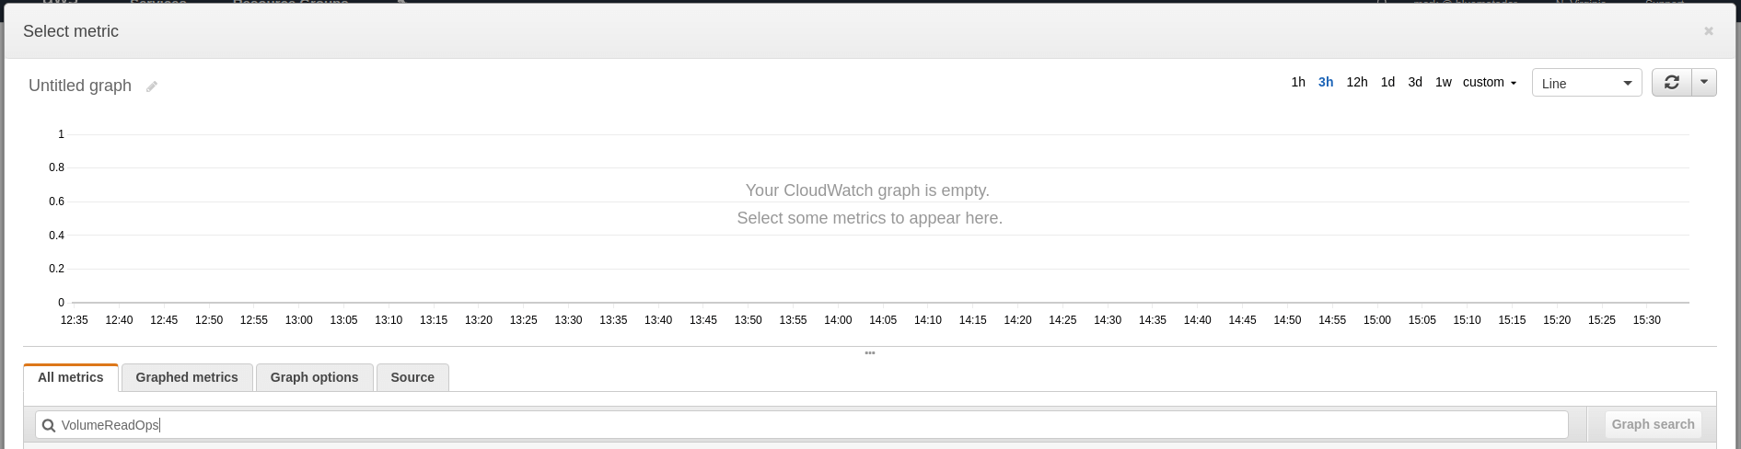Switch to the Graph options tab
The height and width of the screenshot is (449, 1741).
tap(314, 377)
